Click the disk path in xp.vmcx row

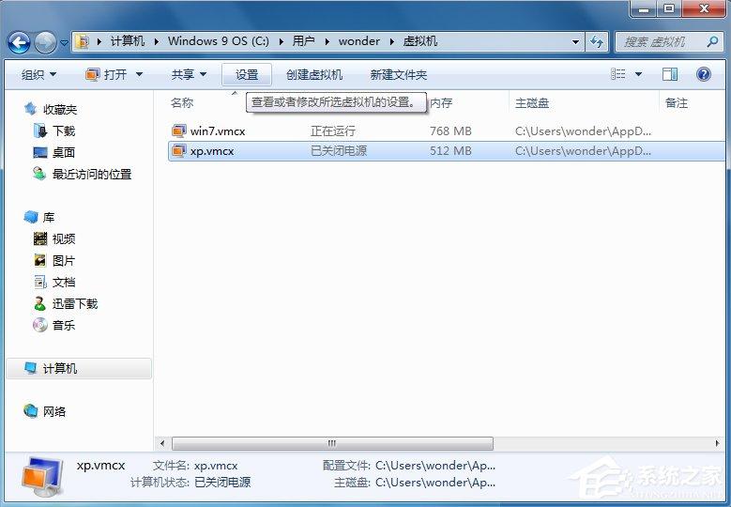[x=583, y=150]
